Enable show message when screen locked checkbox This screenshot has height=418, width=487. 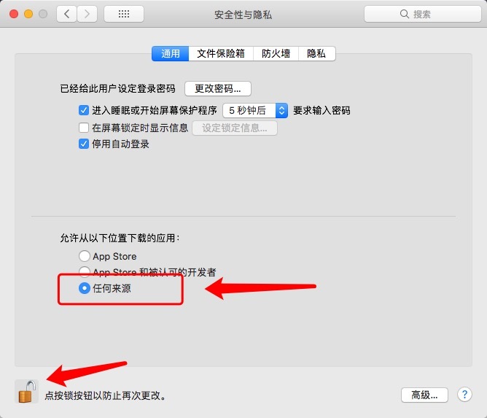click(84, 128)
